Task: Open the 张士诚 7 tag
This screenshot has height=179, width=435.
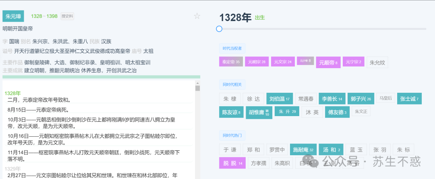Action: click(410, 98)
